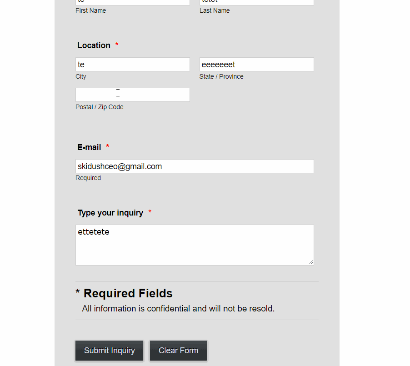Click the First Name sublabel text
The width and height of the screenshot is (410, 366).
point(90,10)
